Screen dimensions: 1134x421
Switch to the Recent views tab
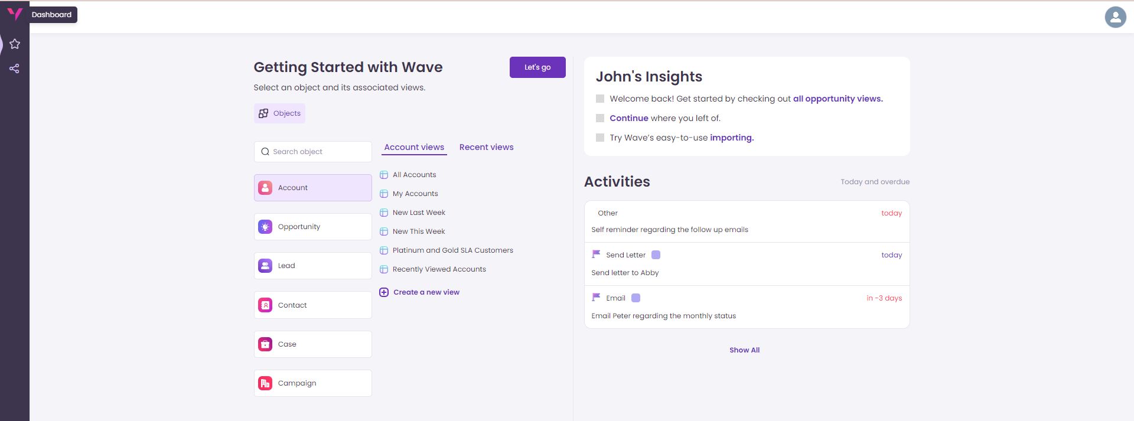(486, 148)
